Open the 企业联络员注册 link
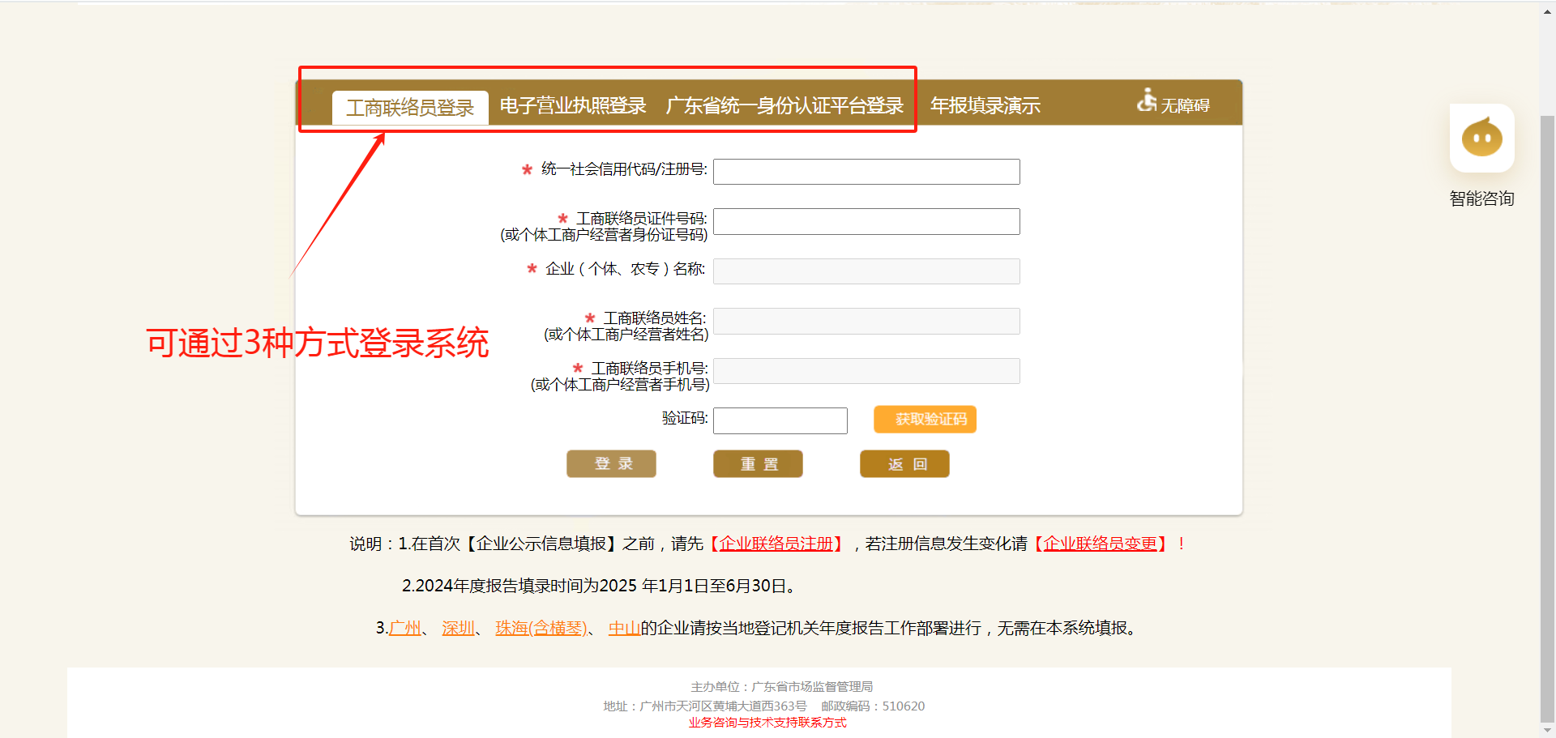This screenshot has height=738, width=1556. (x=776, y=544)
